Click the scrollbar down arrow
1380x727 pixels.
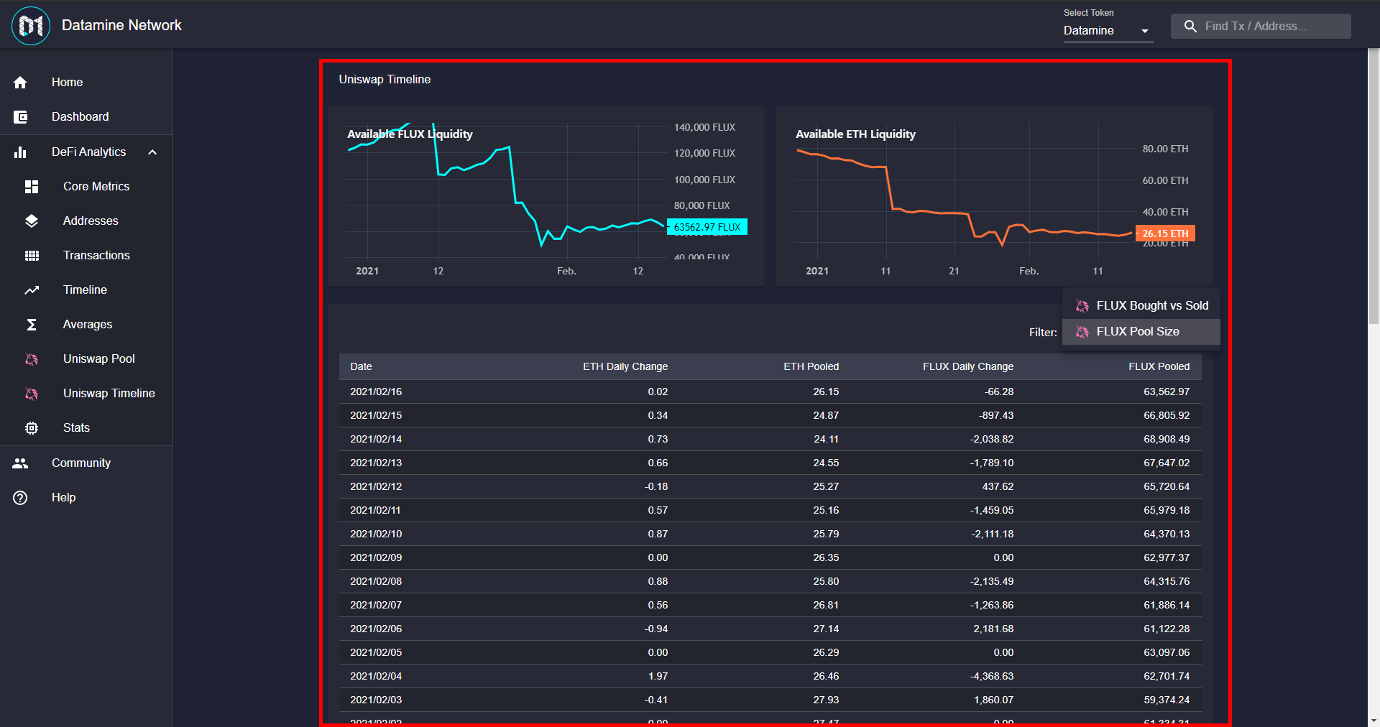[1374, 721]
